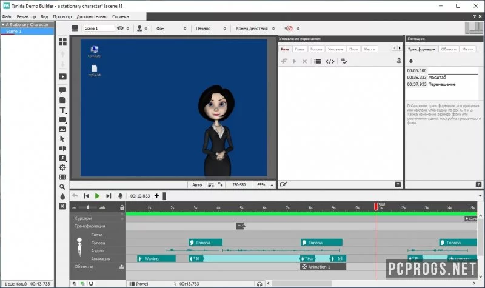
Task: Click the Авто button below canvas
Action: (x=197, y=185)
